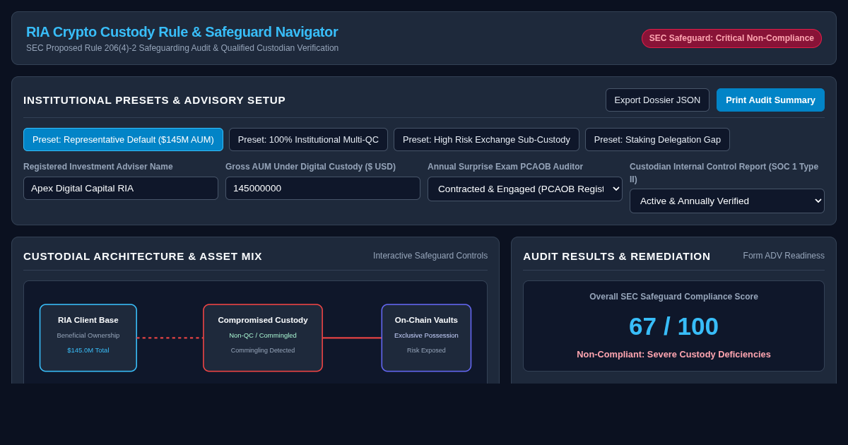
Task: Click the RIA Crypto Custody Rule title
Action: tap(182, 32)
